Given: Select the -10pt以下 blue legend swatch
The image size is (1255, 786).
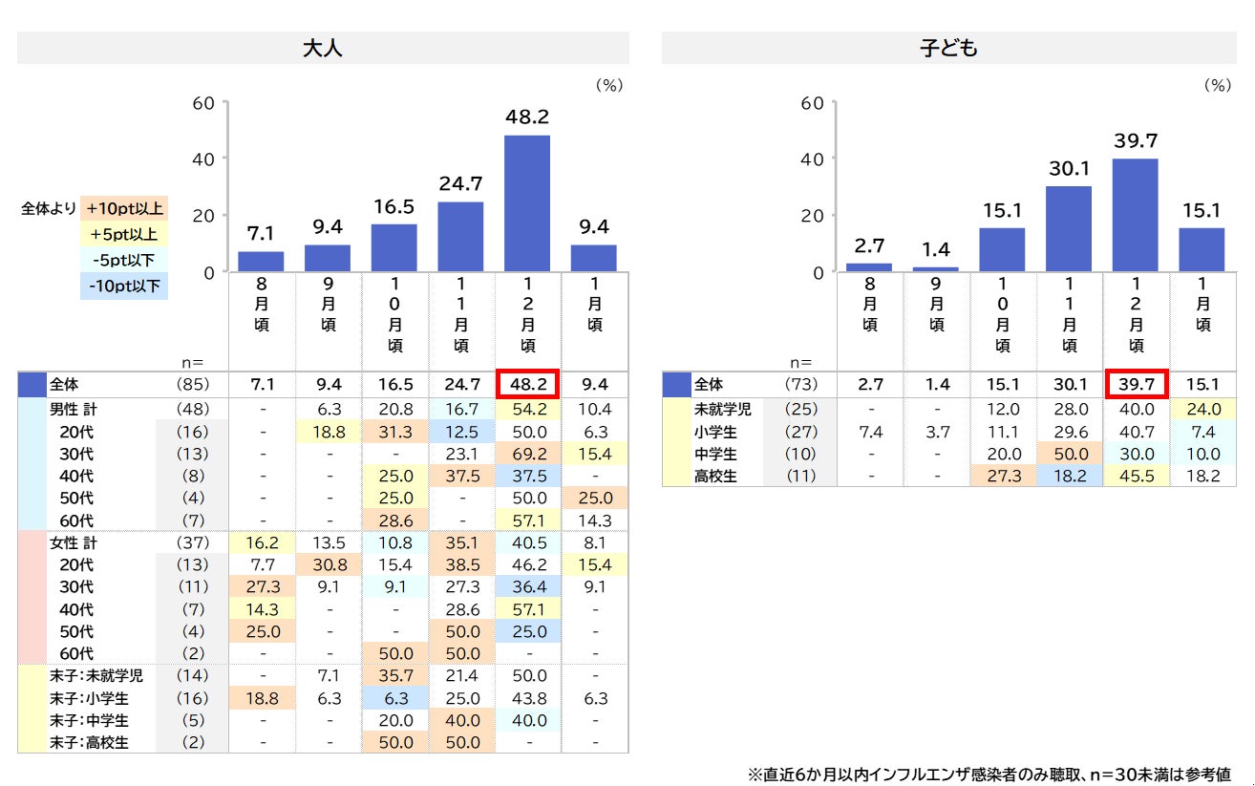Looking at the screenshot, I should (124, 286).
